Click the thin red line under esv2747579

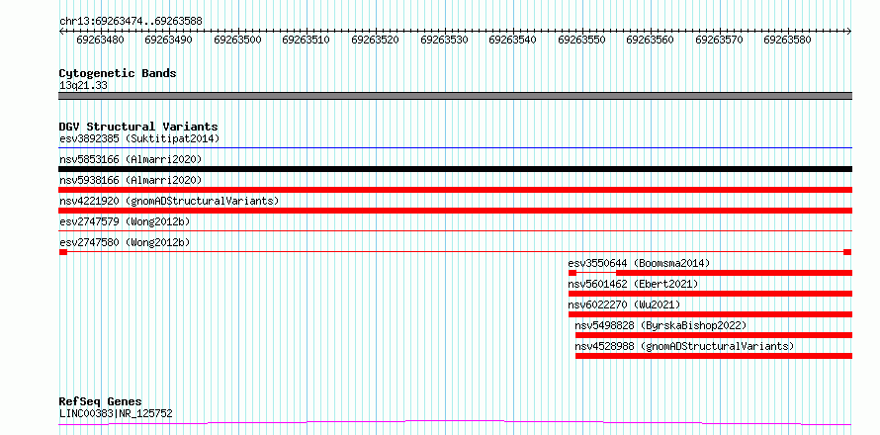click(455, 231)
